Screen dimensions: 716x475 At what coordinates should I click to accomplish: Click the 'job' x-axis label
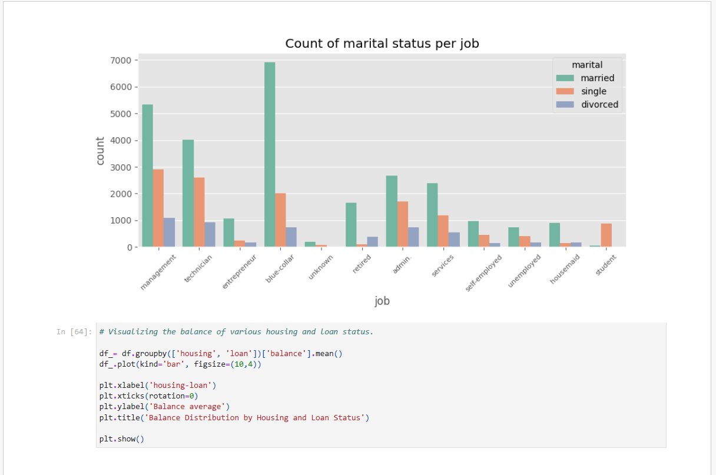(x=382, y=301)
